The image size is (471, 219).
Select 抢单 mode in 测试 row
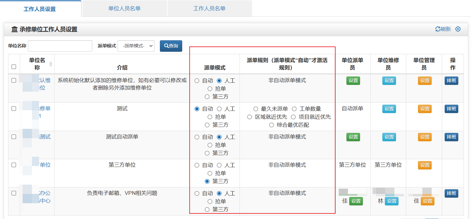(210, 117)
